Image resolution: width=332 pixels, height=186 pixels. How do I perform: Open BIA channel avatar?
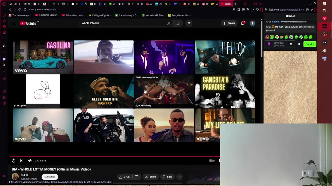15,177
